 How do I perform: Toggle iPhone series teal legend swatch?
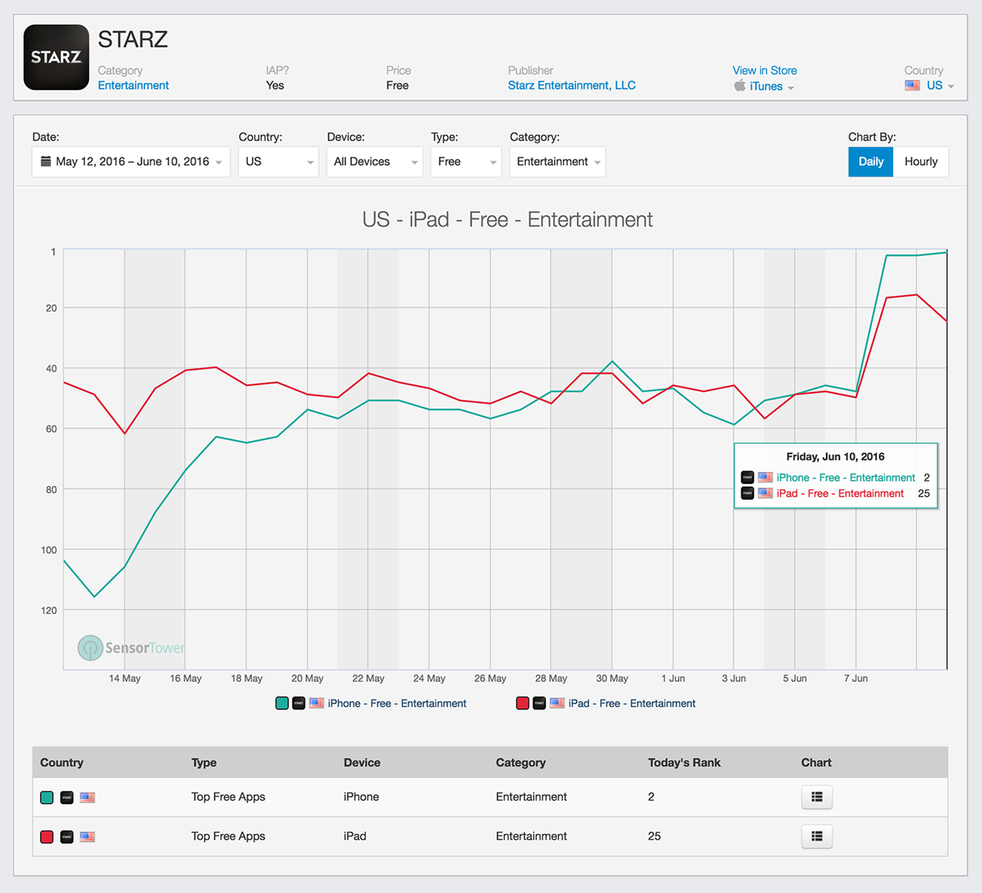coord(282,703)
